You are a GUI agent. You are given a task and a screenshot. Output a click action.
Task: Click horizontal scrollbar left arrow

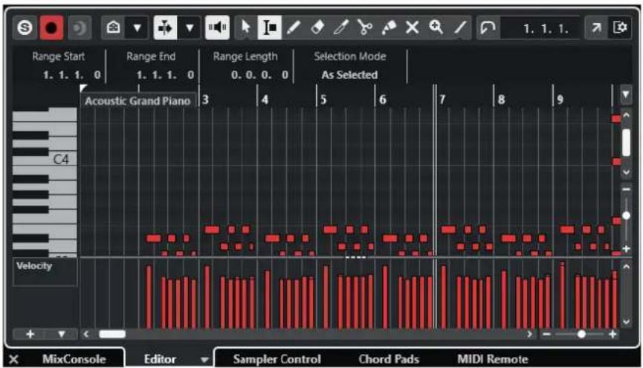(x=85, y=335)
